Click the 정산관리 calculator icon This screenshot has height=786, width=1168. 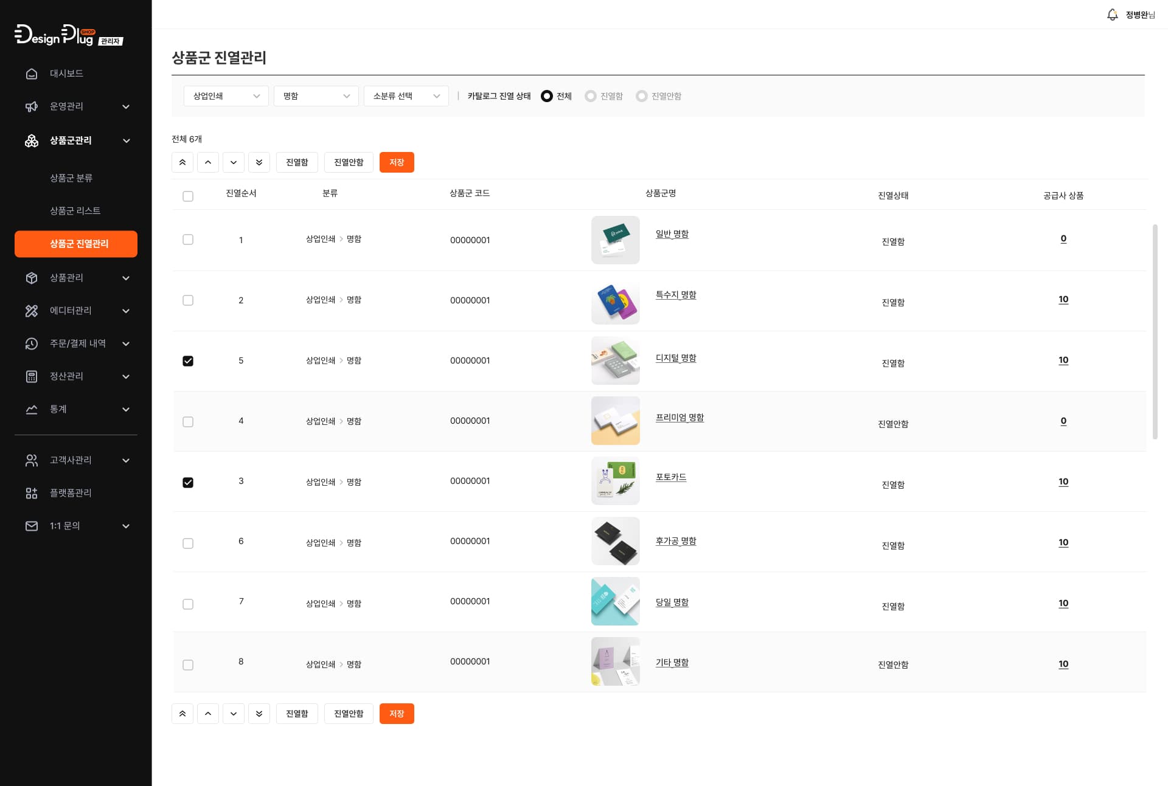click(32, 376)
